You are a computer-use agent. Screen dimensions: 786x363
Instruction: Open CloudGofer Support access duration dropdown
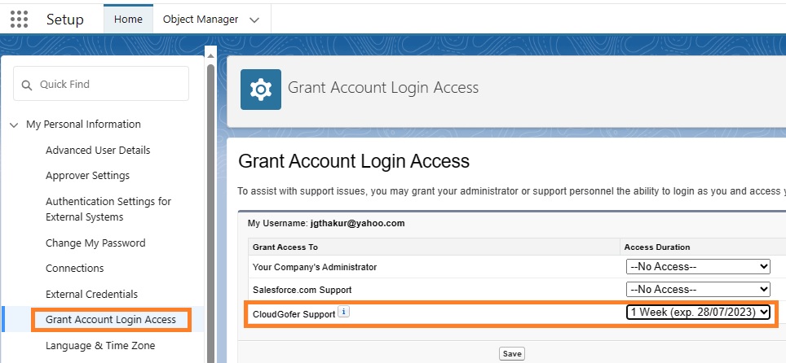[x=698, y=312]
